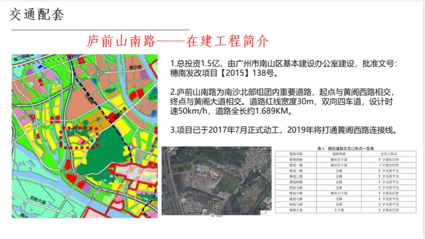
Task: Click '主干道' grade cell in 黄阁大道 row
Action: coord(339,210)
